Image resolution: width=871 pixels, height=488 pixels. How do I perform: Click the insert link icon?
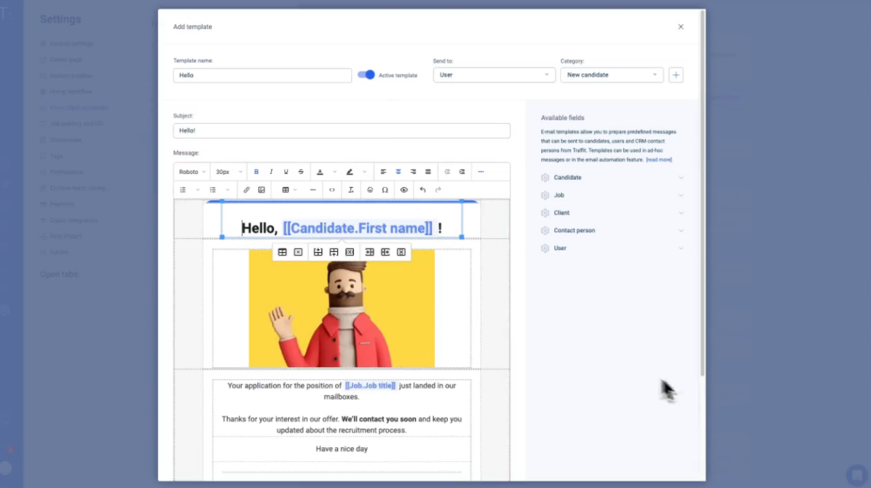246,190
